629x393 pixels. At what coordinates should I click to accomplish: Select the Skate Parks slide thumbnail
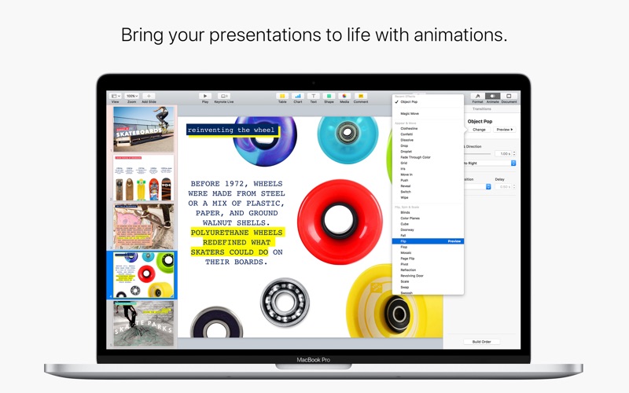(x=144, y=324)
